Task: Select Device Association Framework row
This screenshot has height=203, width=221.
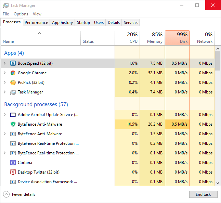Action: click(x=108, y=182)
